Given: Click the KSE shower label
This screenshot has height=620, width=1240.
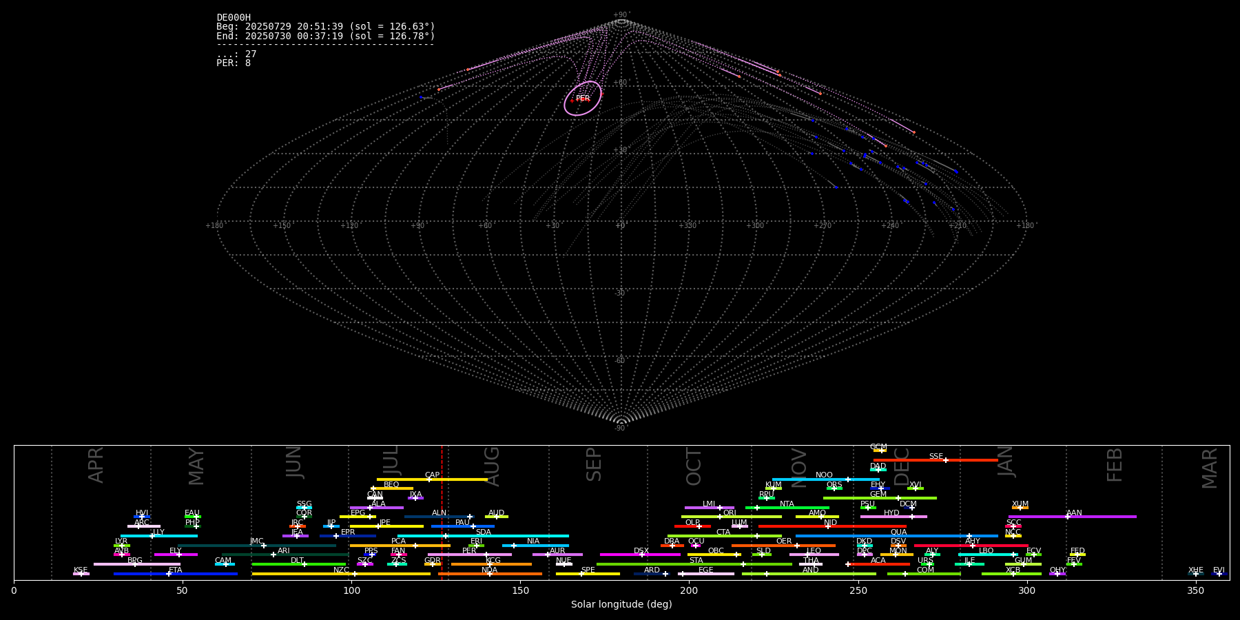Looking at the screenshot, I should coord(81,570).
